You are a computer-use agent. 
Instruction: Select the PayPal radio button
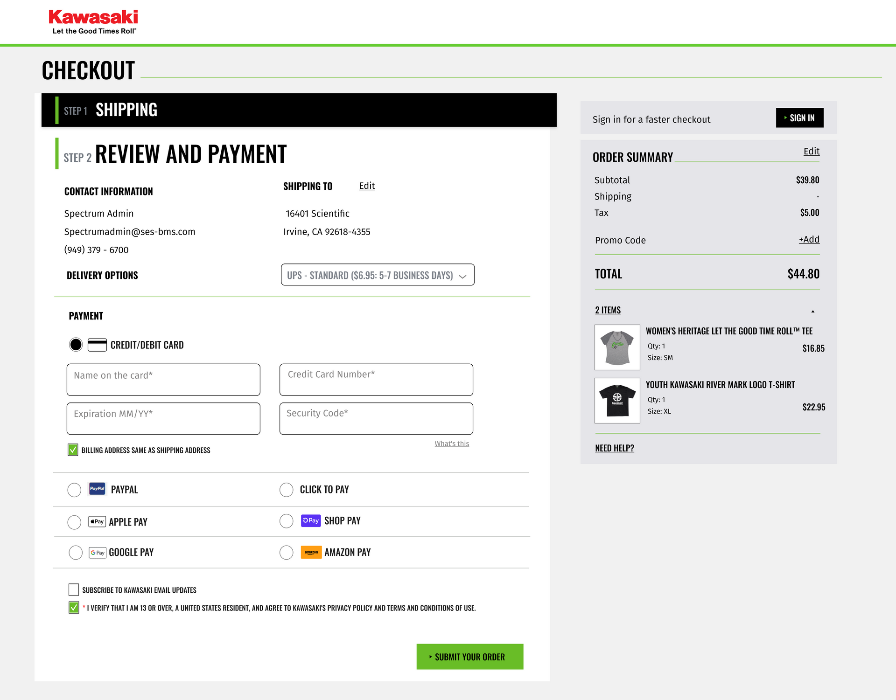(74, 490)
